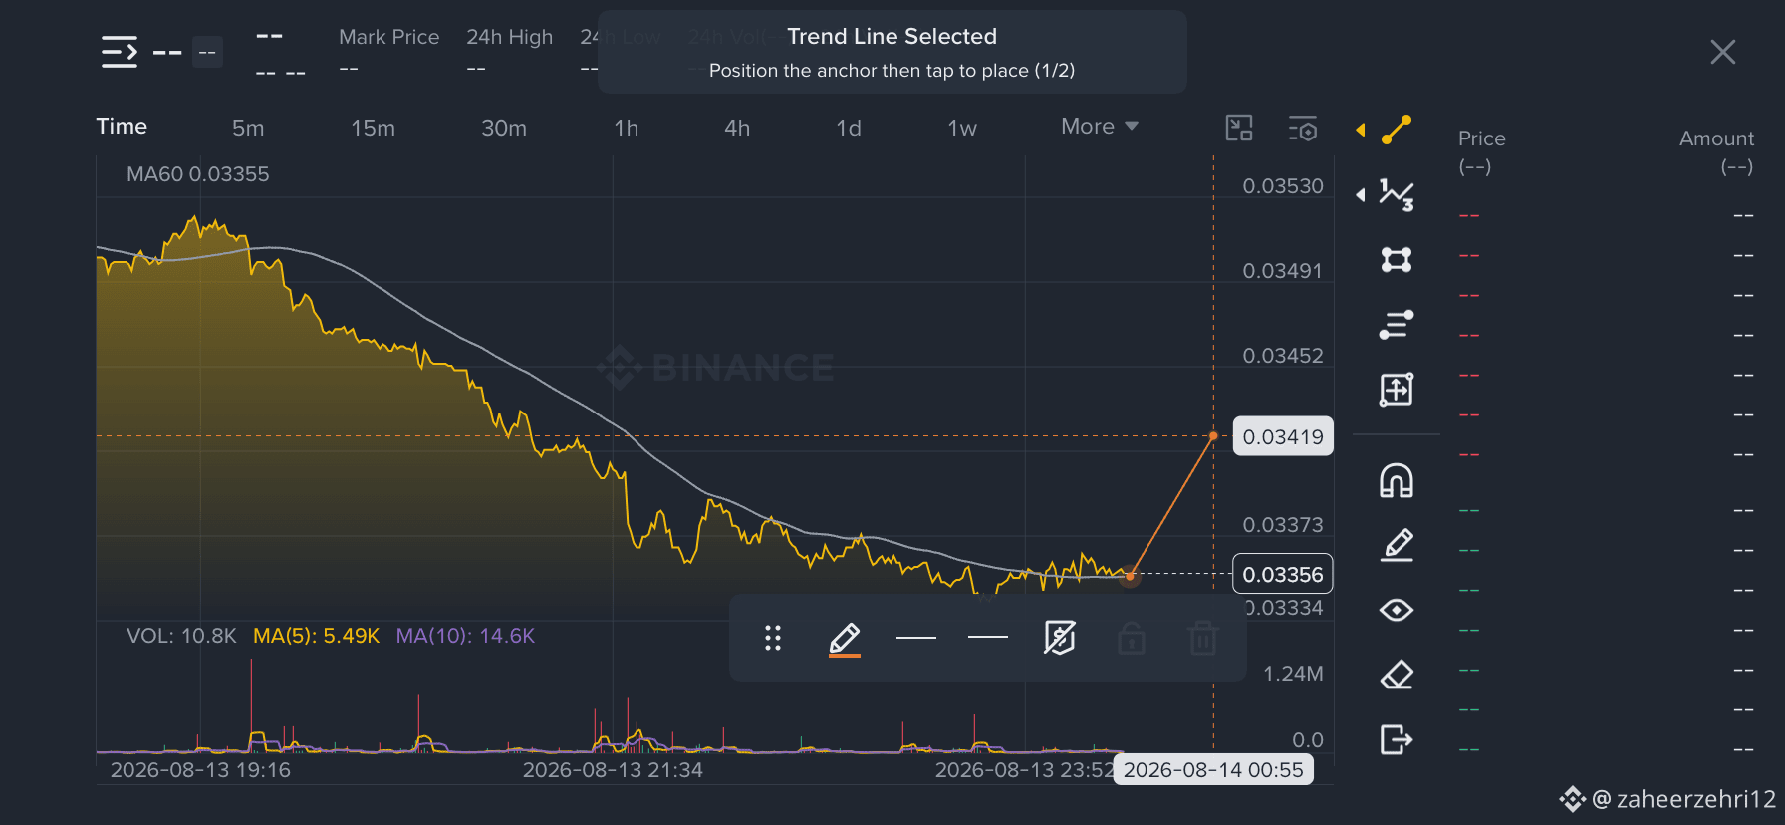Open the line thickness option

click(x=916, y=638)
